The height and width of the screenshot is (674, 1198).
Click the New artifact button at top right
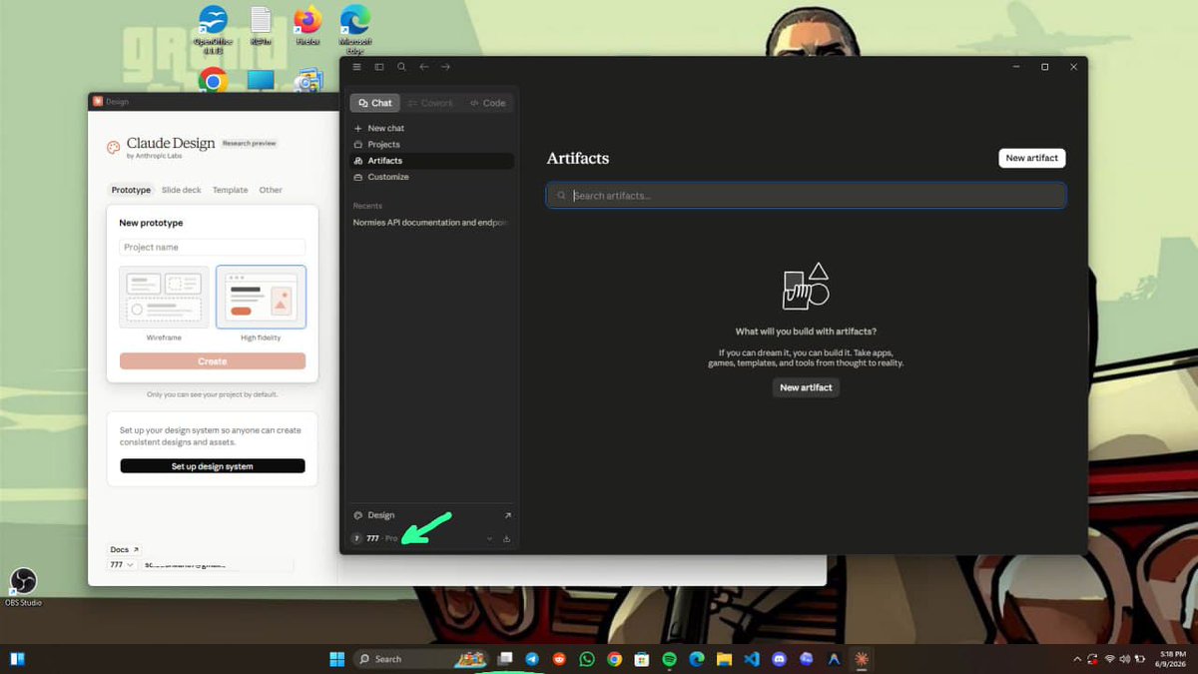pyautogui.click(x=1031, y=158)
